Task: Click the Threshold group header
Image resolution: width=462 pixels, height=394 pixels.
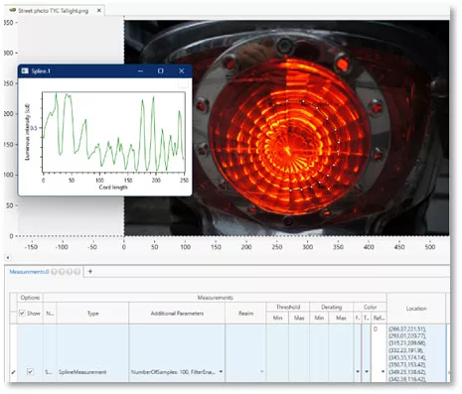Action: [x=288, y=307]
